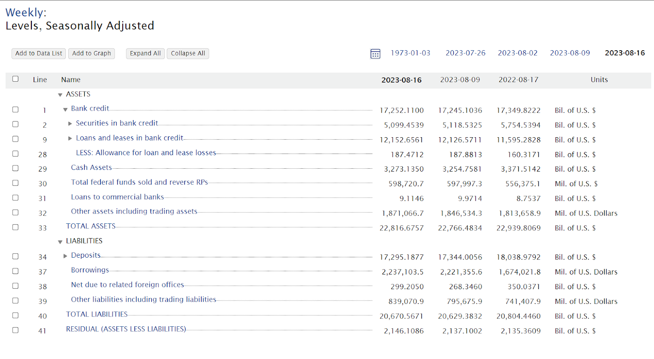
Task: Expand the Deposits row arrow
Action: point(65,256)
